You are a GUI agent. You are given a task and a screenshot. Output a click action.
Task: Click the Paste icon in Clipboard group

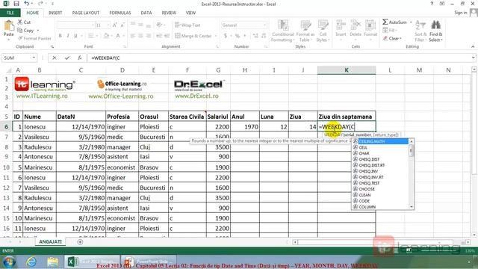click(x=9, y=26)
